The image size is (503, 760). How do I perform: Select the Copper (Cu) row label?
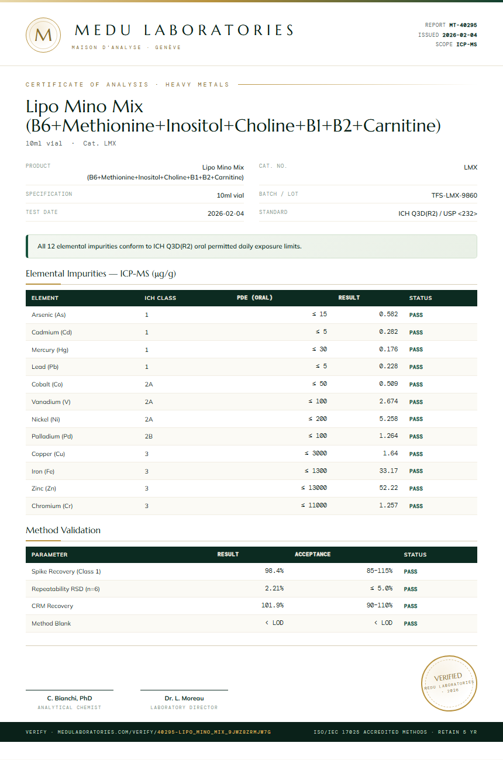(49, 454)
